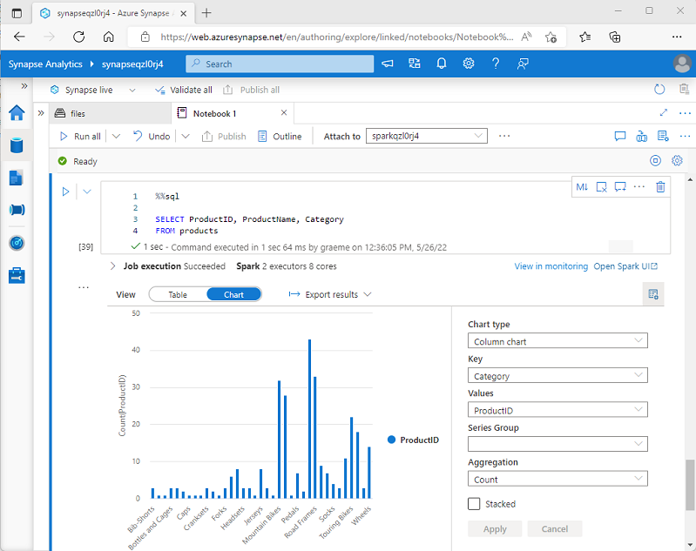The image size is (696, 551).
Task: Open the Data hub icon
Action: [x=17, y=145]
